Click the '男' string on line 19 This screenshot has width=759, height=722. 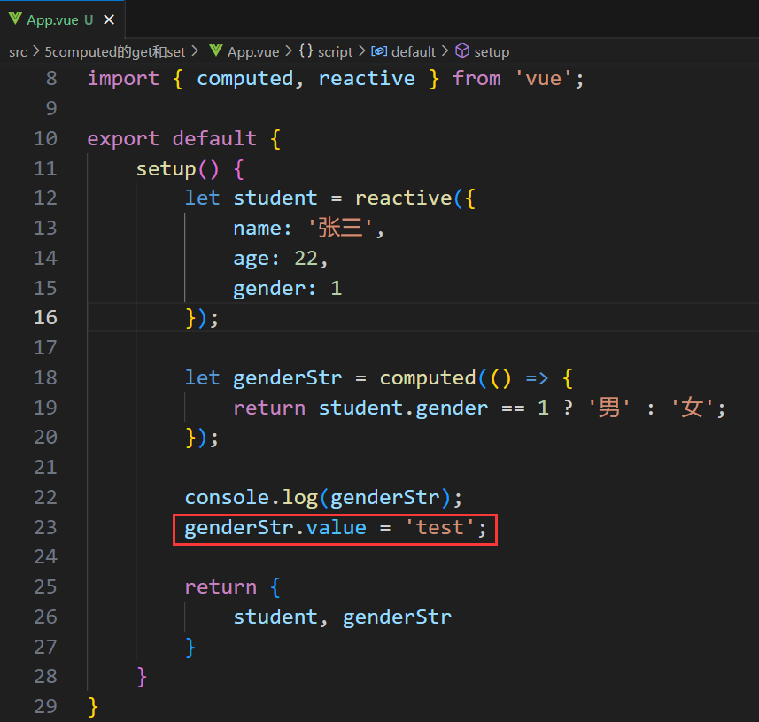tap(609, 408)
